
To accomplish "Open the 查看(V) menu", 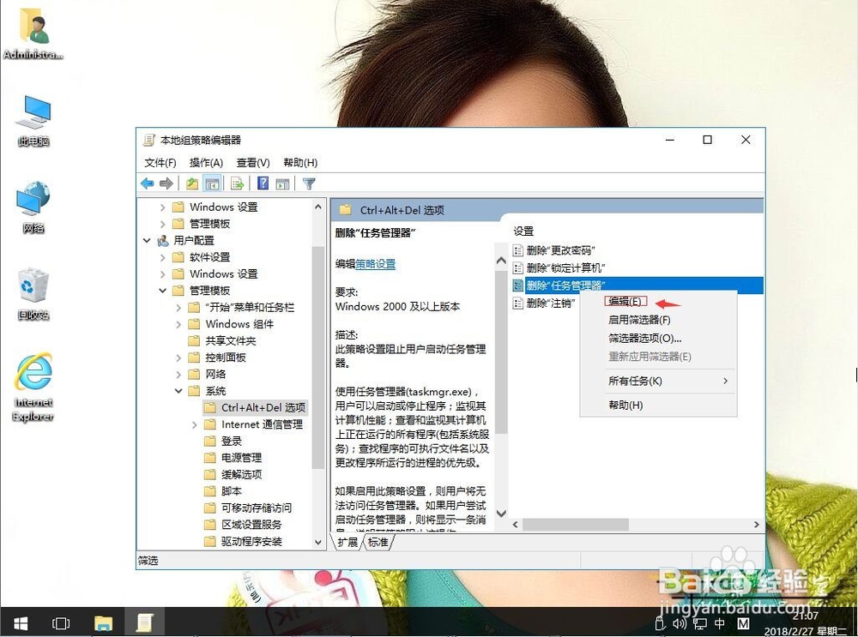I will pyautogui.click(x=253, y=162).
